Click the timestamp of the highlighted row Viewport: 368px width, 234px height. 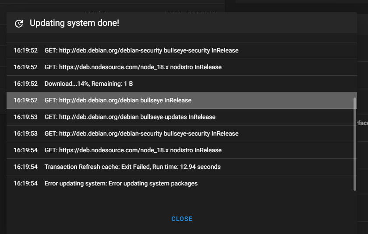tap(25, 100)
